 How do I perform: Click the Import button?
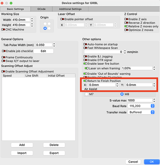[22, 153]
